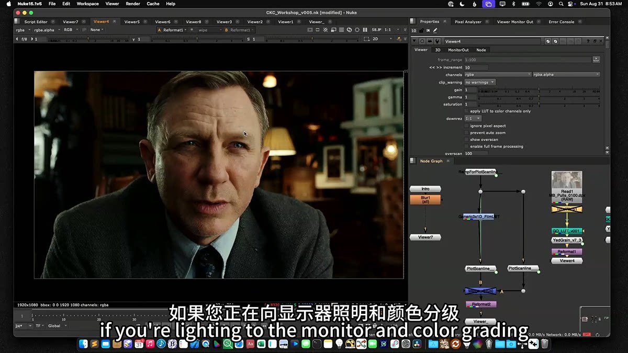Check enable full frame processing
Image resolution: width=628 pixels, height=353 pixels.
467,146
